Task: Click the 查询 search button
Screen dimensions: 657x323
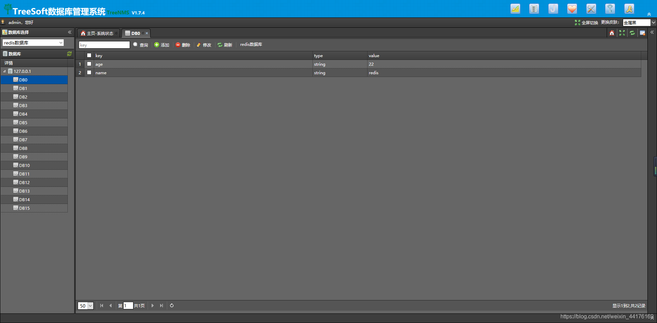Action: click(141, 45)
